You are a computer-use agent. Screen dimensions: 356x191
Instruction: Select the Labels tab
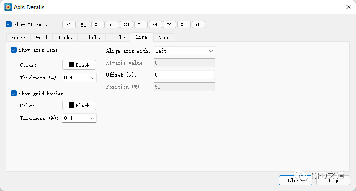click(x=91, y=37)
